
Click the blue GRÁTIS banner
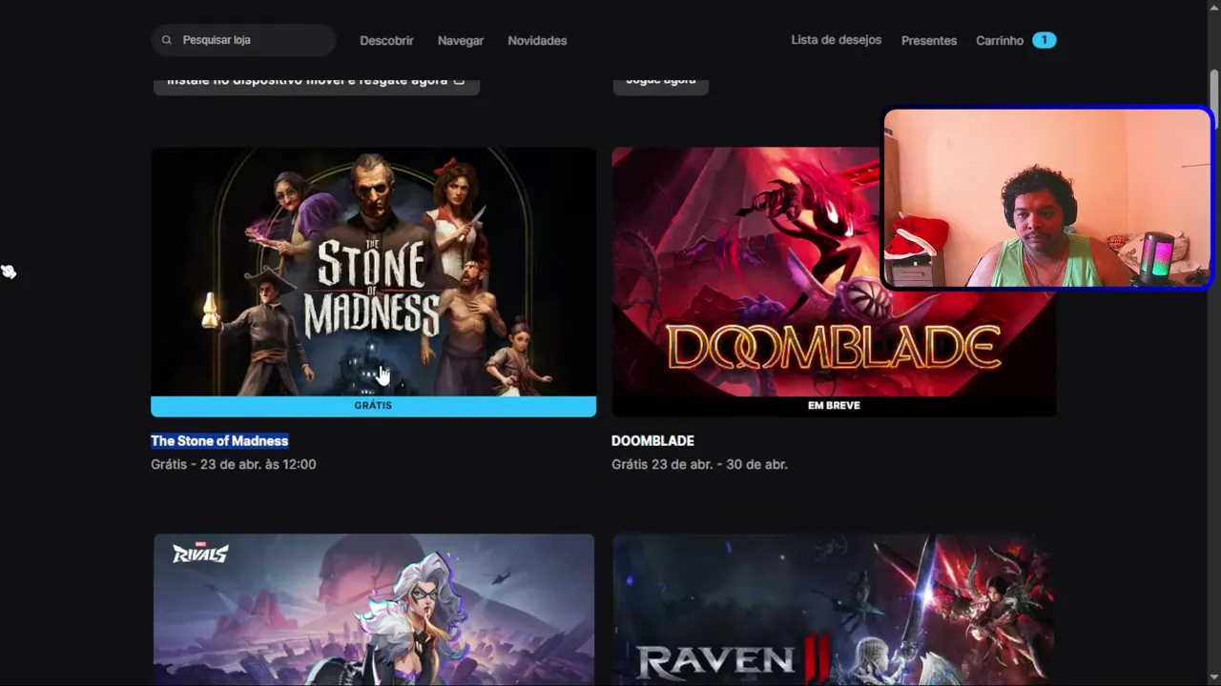pyautogui.click(x=373, y=406)
